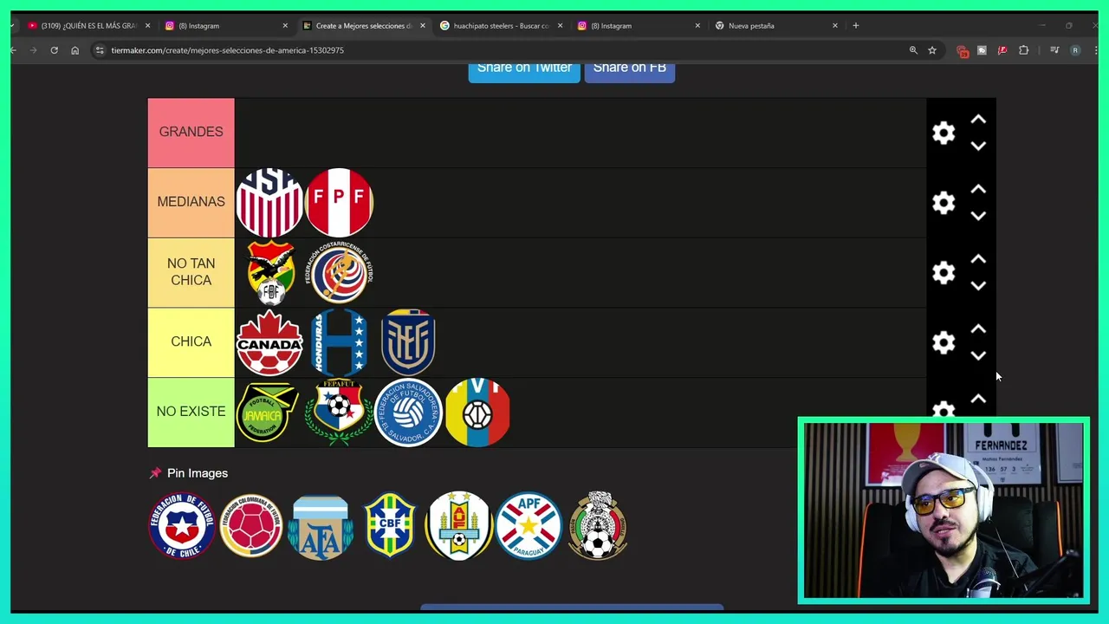Move CHICA tier down
The width and height of the screenshot is (1109, 624).
[978, 355]
